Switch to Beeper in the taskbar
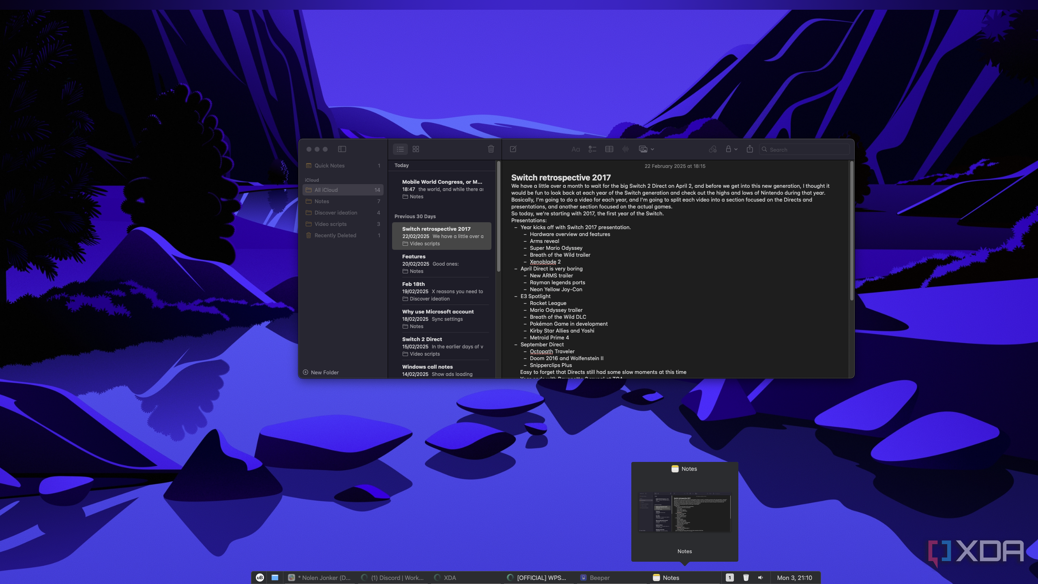Image resolution: width=1038 pixels, height=584 pixels. [611, 578]
